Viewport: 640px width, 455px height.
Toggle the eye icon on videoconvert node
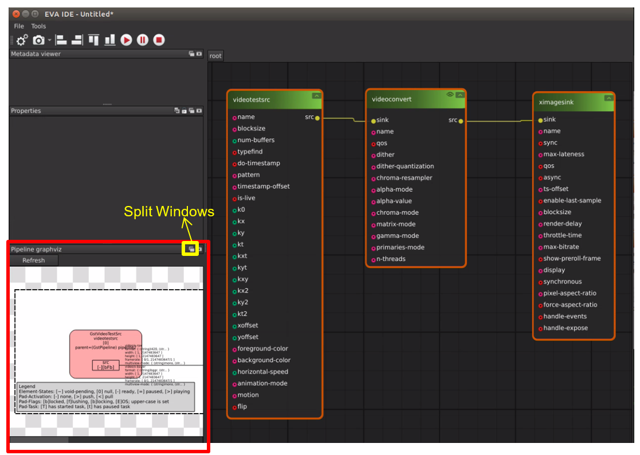[450, 95]
